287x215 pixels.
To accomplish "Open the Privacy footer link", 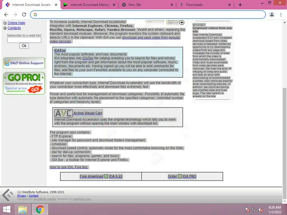I will coord(22,196).
